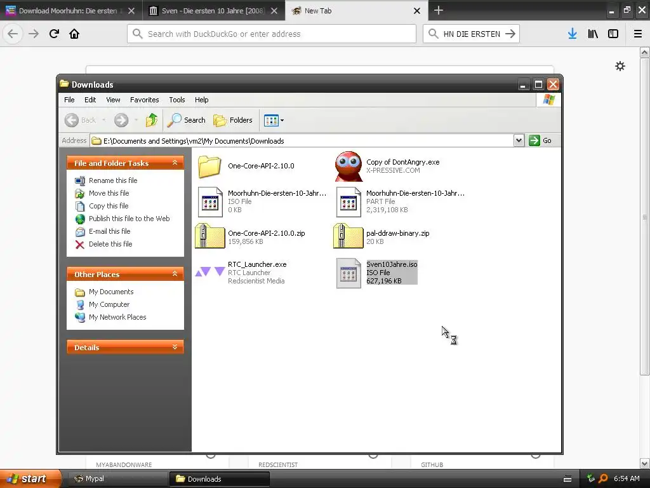
Task: Open the Edit menu
Action: click(x=90, y=100)
